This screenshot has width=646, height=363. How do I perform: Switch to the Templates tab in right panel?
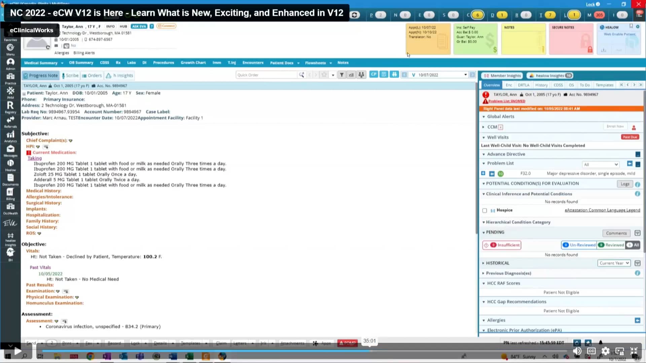(605, 85)
